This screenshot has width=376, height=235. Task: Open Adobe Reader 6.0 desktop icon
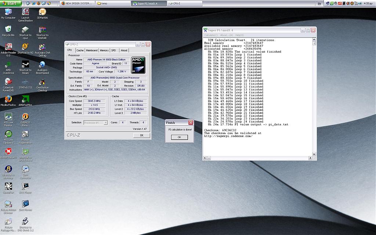pos(8,50)
